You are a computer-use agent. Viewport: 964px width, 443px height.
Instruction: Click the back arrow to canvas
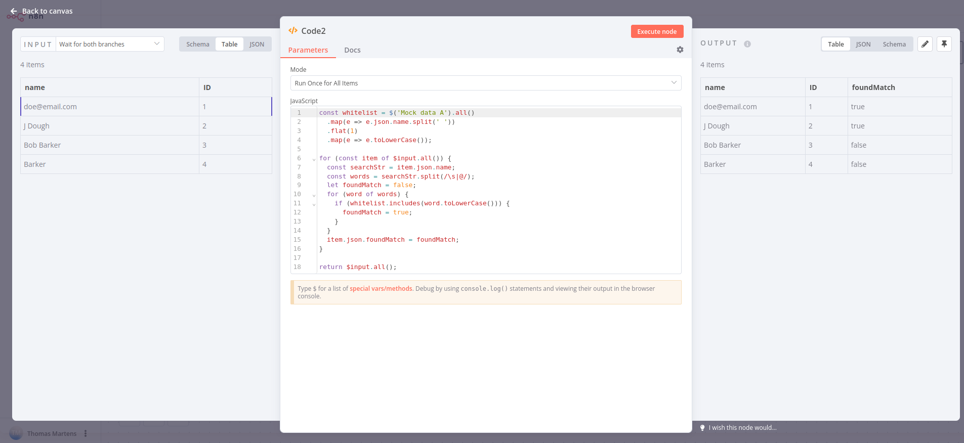click(14, 11)
